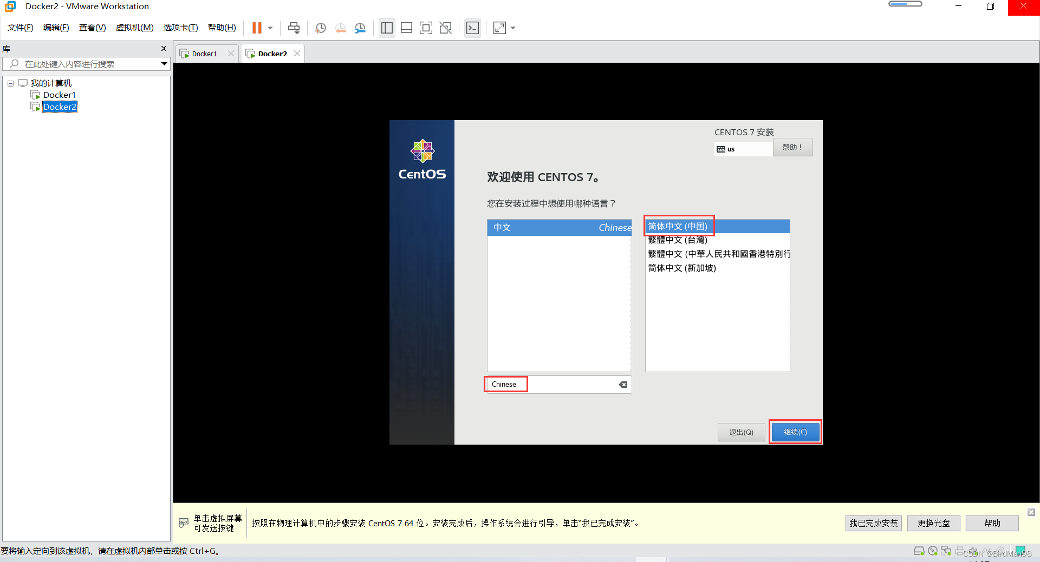
Task: Click the 我已完成安装 button
Action: pyautogui.click(x=873, y=523)
